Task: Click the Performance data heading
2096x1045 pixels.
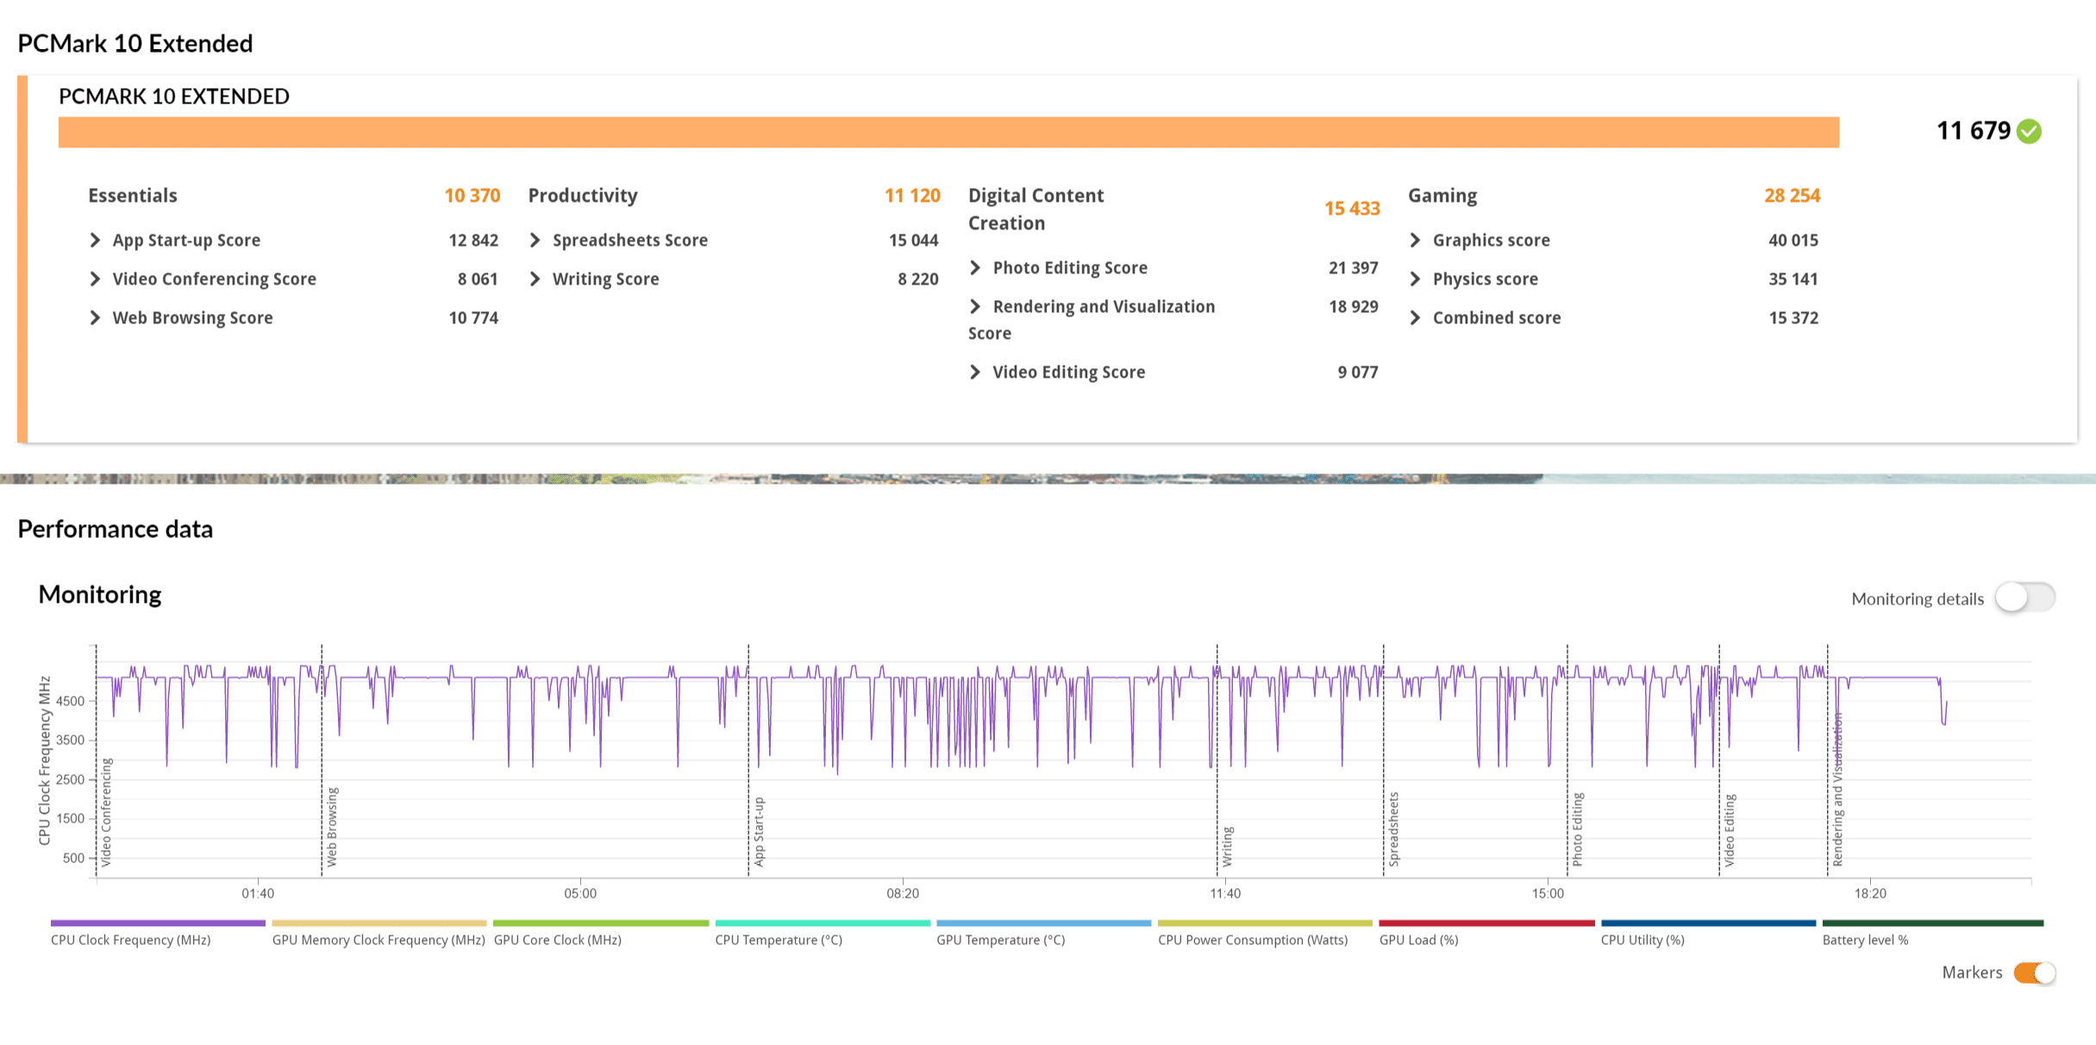Action: (x=116, y=529)
